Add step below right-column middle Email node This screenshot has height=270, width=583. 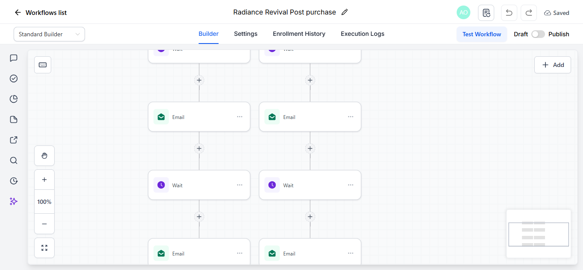[310, 148]
